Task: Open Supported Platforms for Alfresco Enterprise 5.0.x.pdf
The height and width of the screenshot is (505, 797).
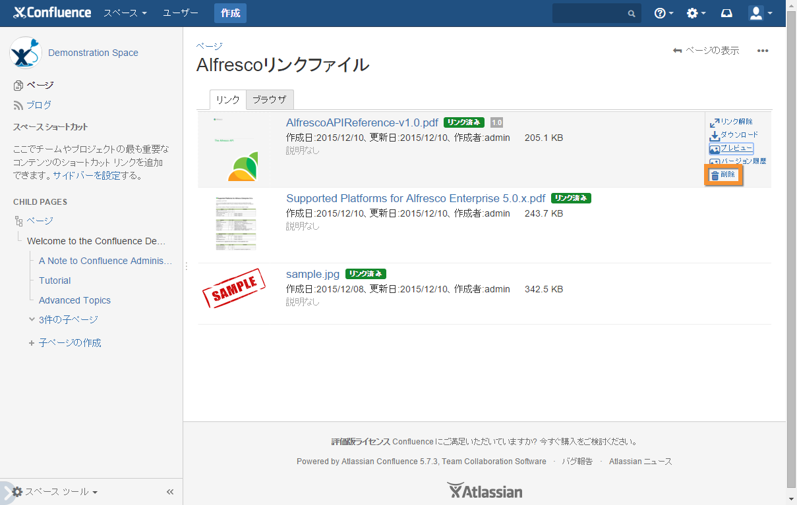Action: (x=416, y=198)
